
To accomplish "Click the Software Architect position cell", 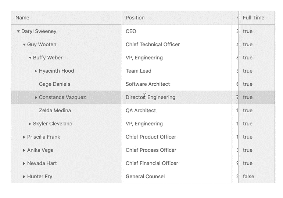I will (x=148, y=84).
